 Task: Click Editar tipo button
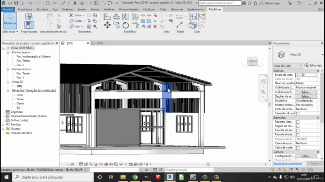[x=313, y=65]
